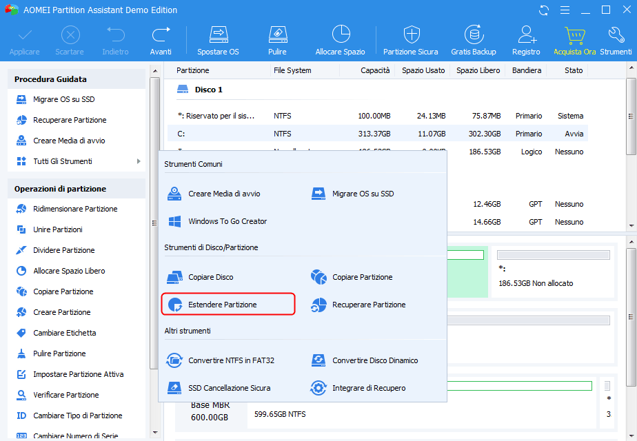Screen dimensions: 637x441
Task: Click the Procedura Guidata section header
Action: tap(77, 79)
